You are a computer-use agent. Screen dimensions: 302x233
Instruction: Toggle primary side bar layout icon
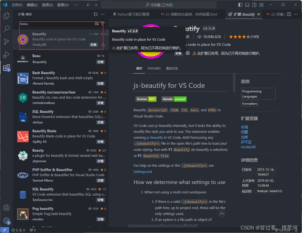click(x=240, y=5)
